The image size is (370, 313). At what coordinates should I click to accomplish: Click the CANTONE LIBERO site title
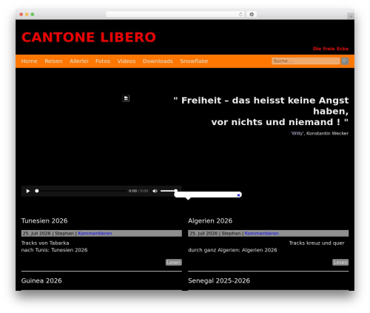(89, 37)
